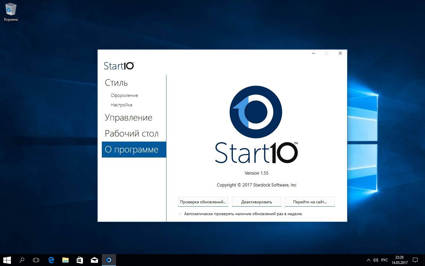This screenshot has height=266, width=425.
Task: Open File Explorer from the taskbar
Action: pyautogui.click(x=65, y=260)
